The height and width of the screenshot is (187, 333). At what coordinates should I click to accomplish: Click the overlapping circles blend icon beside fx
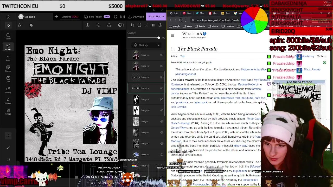31,25
